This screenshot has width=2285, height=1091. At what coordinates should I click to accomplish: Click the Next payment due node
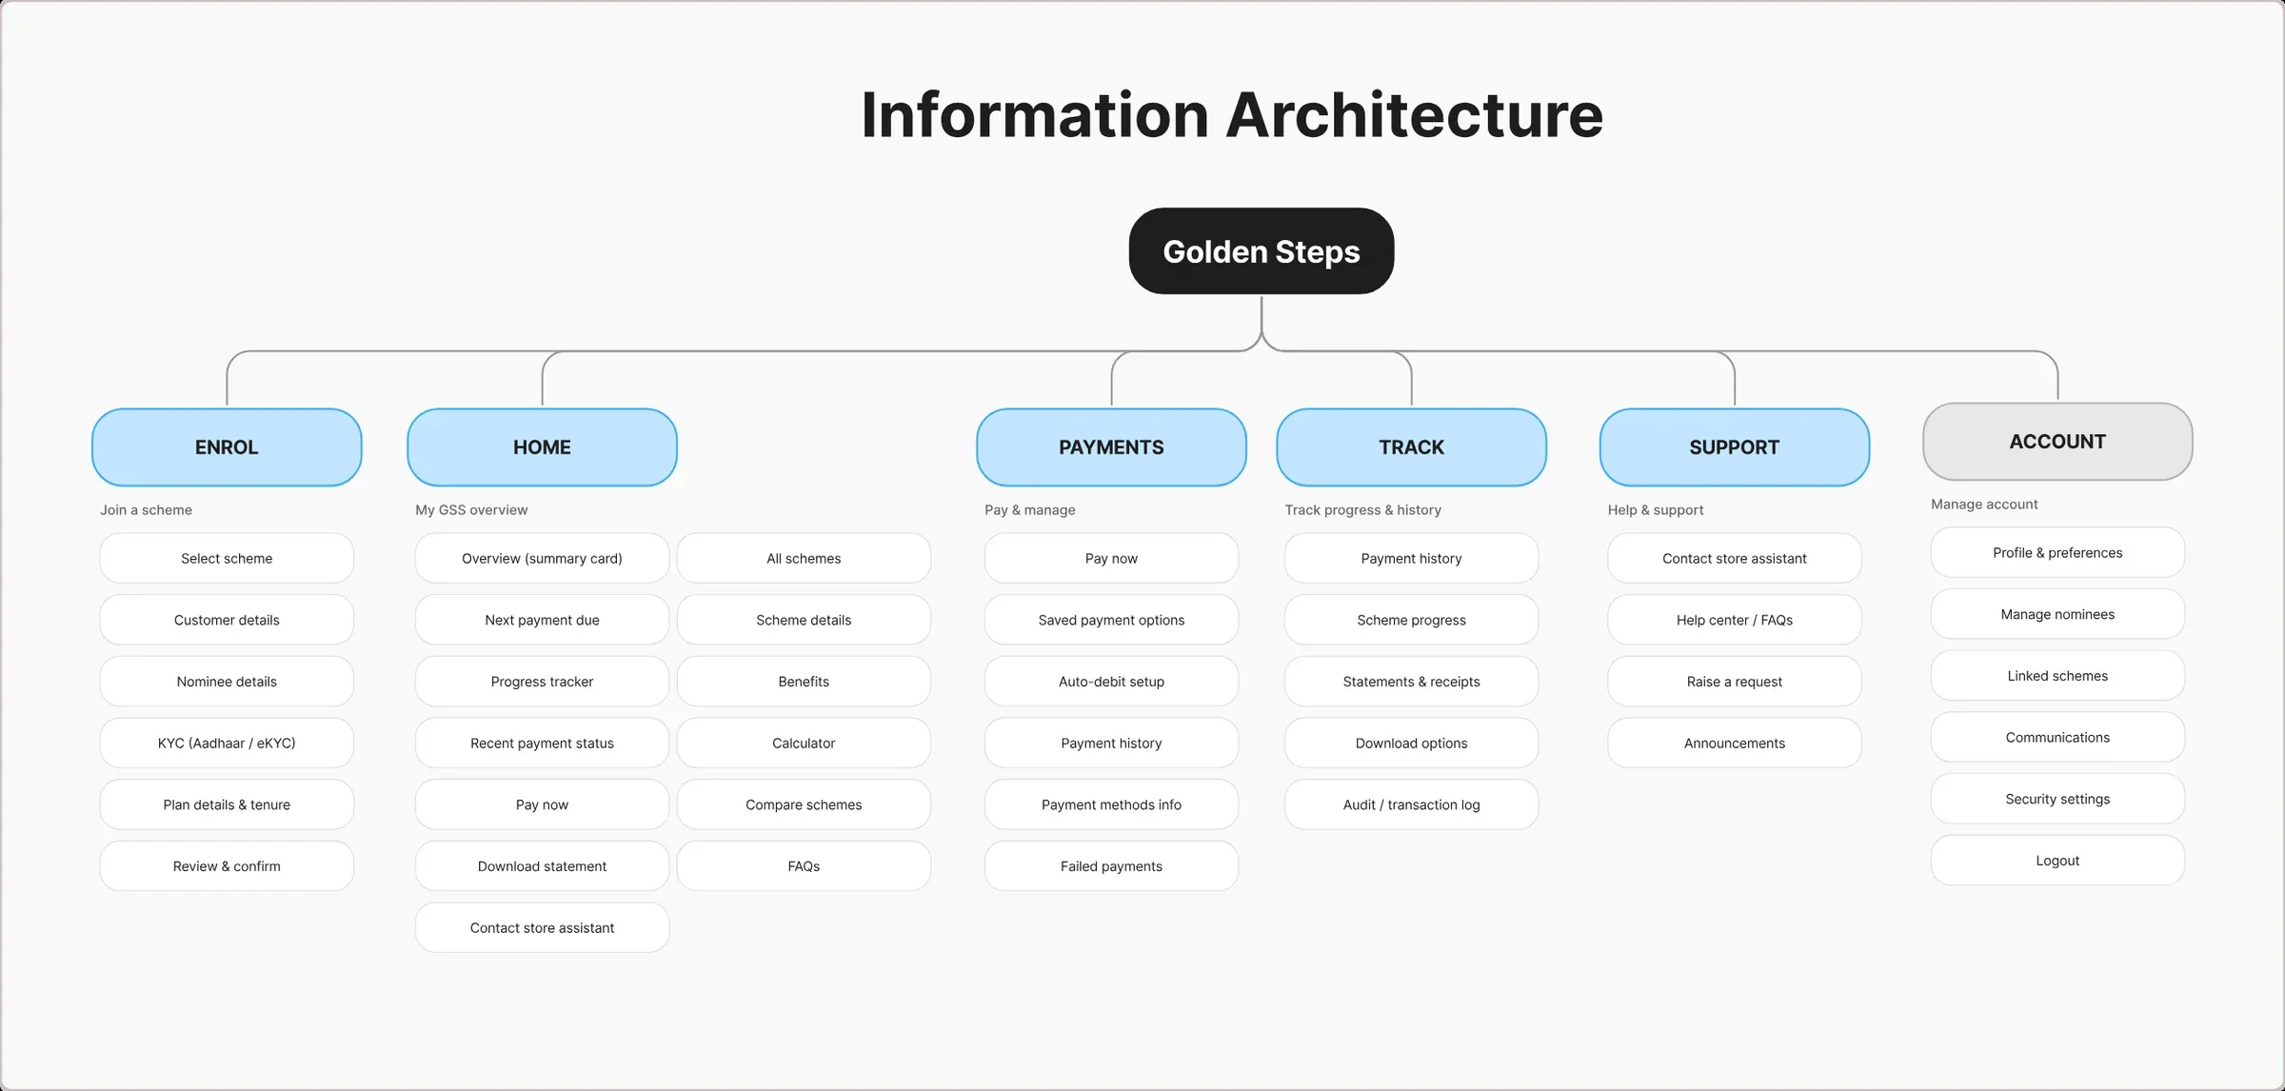542,620
